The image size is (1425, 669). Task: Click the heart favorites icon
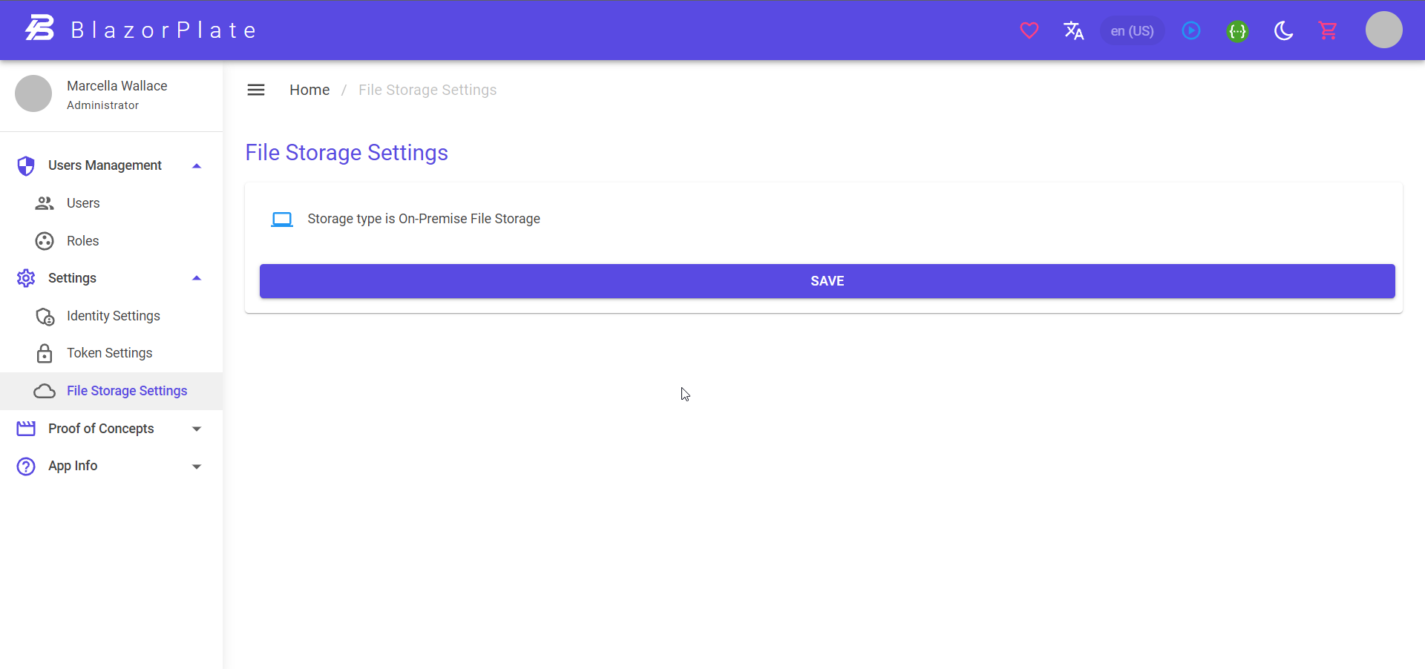pos(1029,30)
